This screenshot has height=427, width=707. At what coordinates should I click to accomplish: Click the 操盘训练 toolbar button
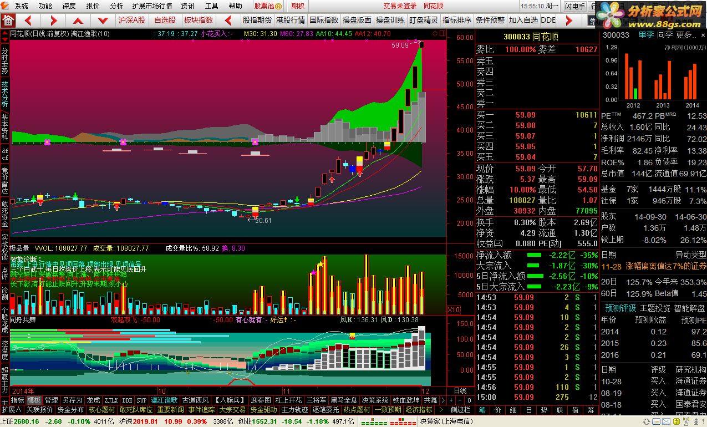(390, 21)
